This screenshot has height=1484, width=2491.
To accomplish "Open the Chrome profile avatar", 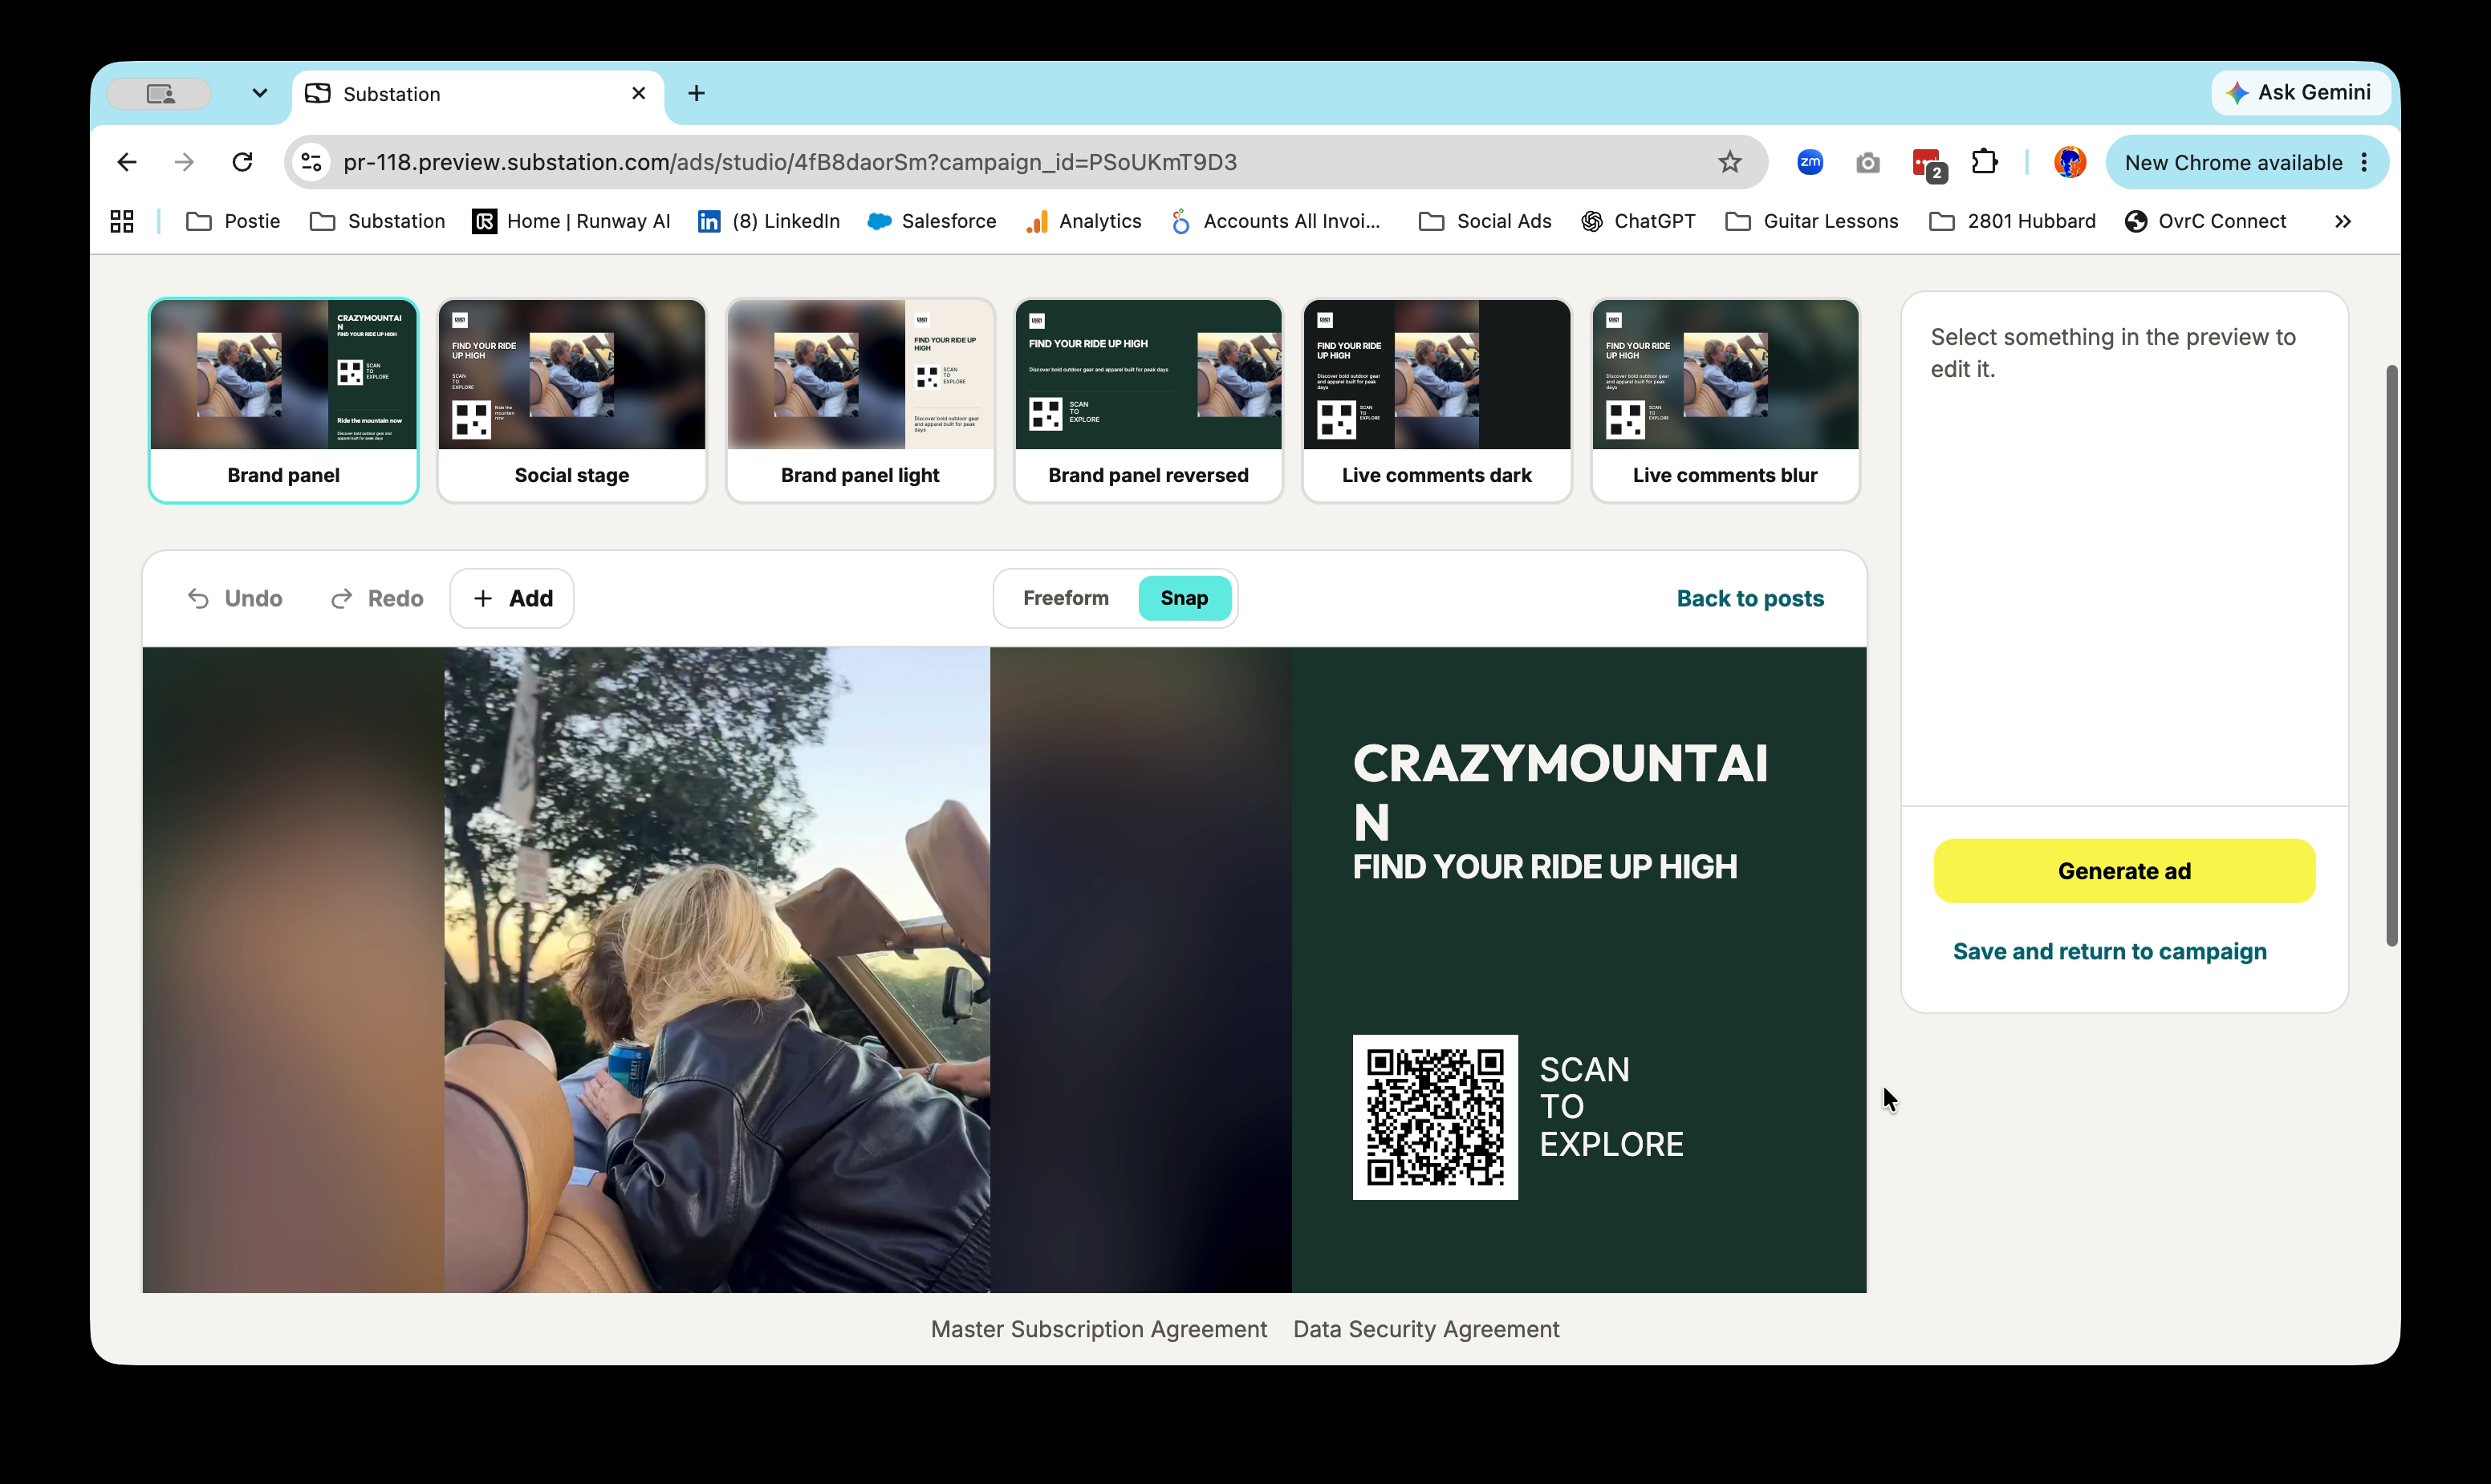I will [x=2070, y=162].
